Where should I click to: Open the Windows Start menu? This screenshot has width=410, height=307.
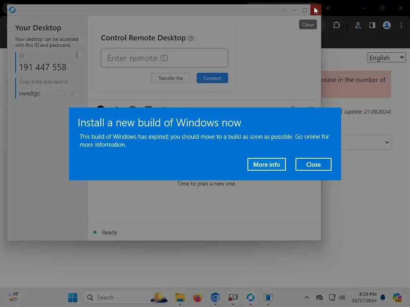[72, 297]
